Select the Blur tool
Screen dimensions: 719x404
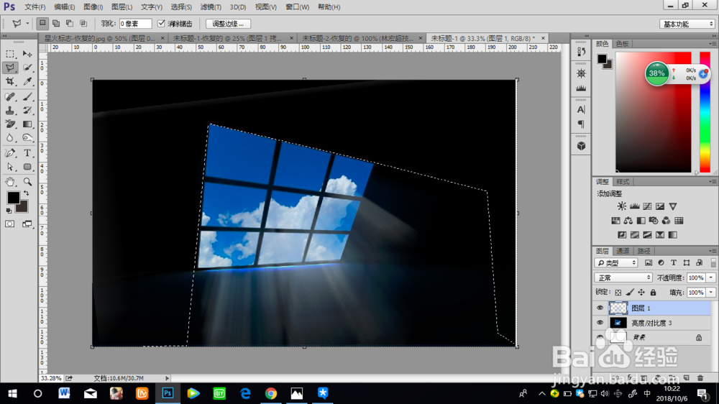coord(10,138)
